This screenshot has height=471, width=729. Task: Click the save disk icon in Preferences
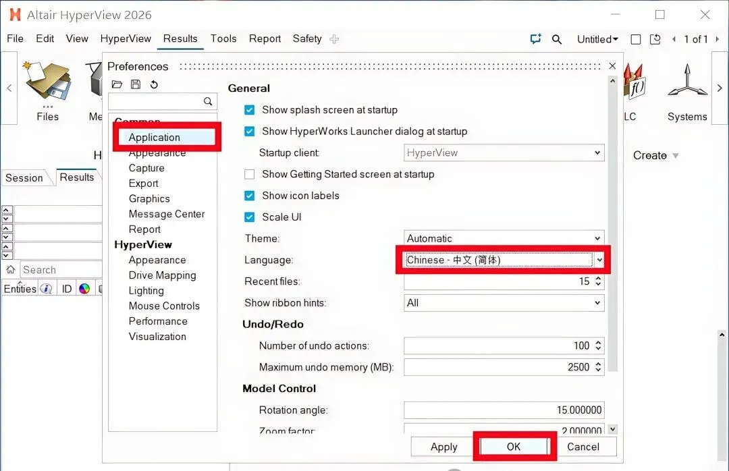point(136,84)
